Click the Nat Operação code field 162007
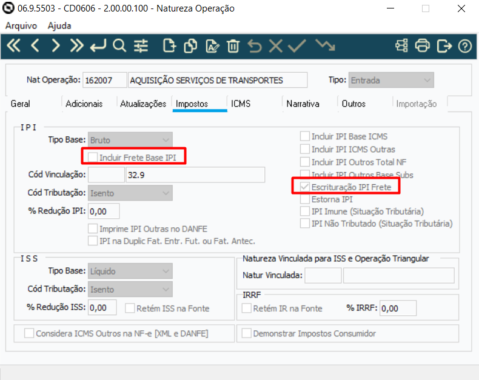Screen dimensions: 479x380 pyautogui.click(x=104, y=80)
